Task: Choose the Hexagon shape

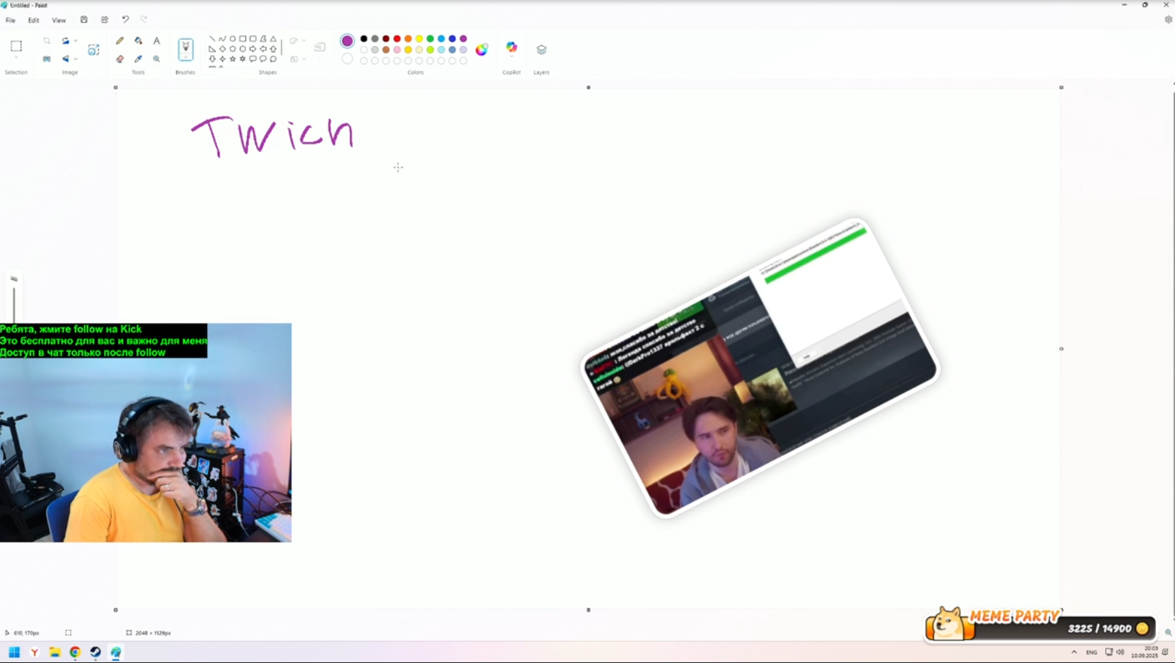Action: [243, 49]
